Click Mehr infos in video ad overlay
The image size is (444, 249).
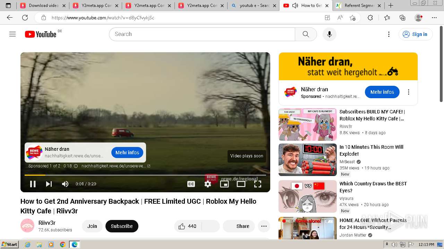pyautogui.click(x=127, y=153)
